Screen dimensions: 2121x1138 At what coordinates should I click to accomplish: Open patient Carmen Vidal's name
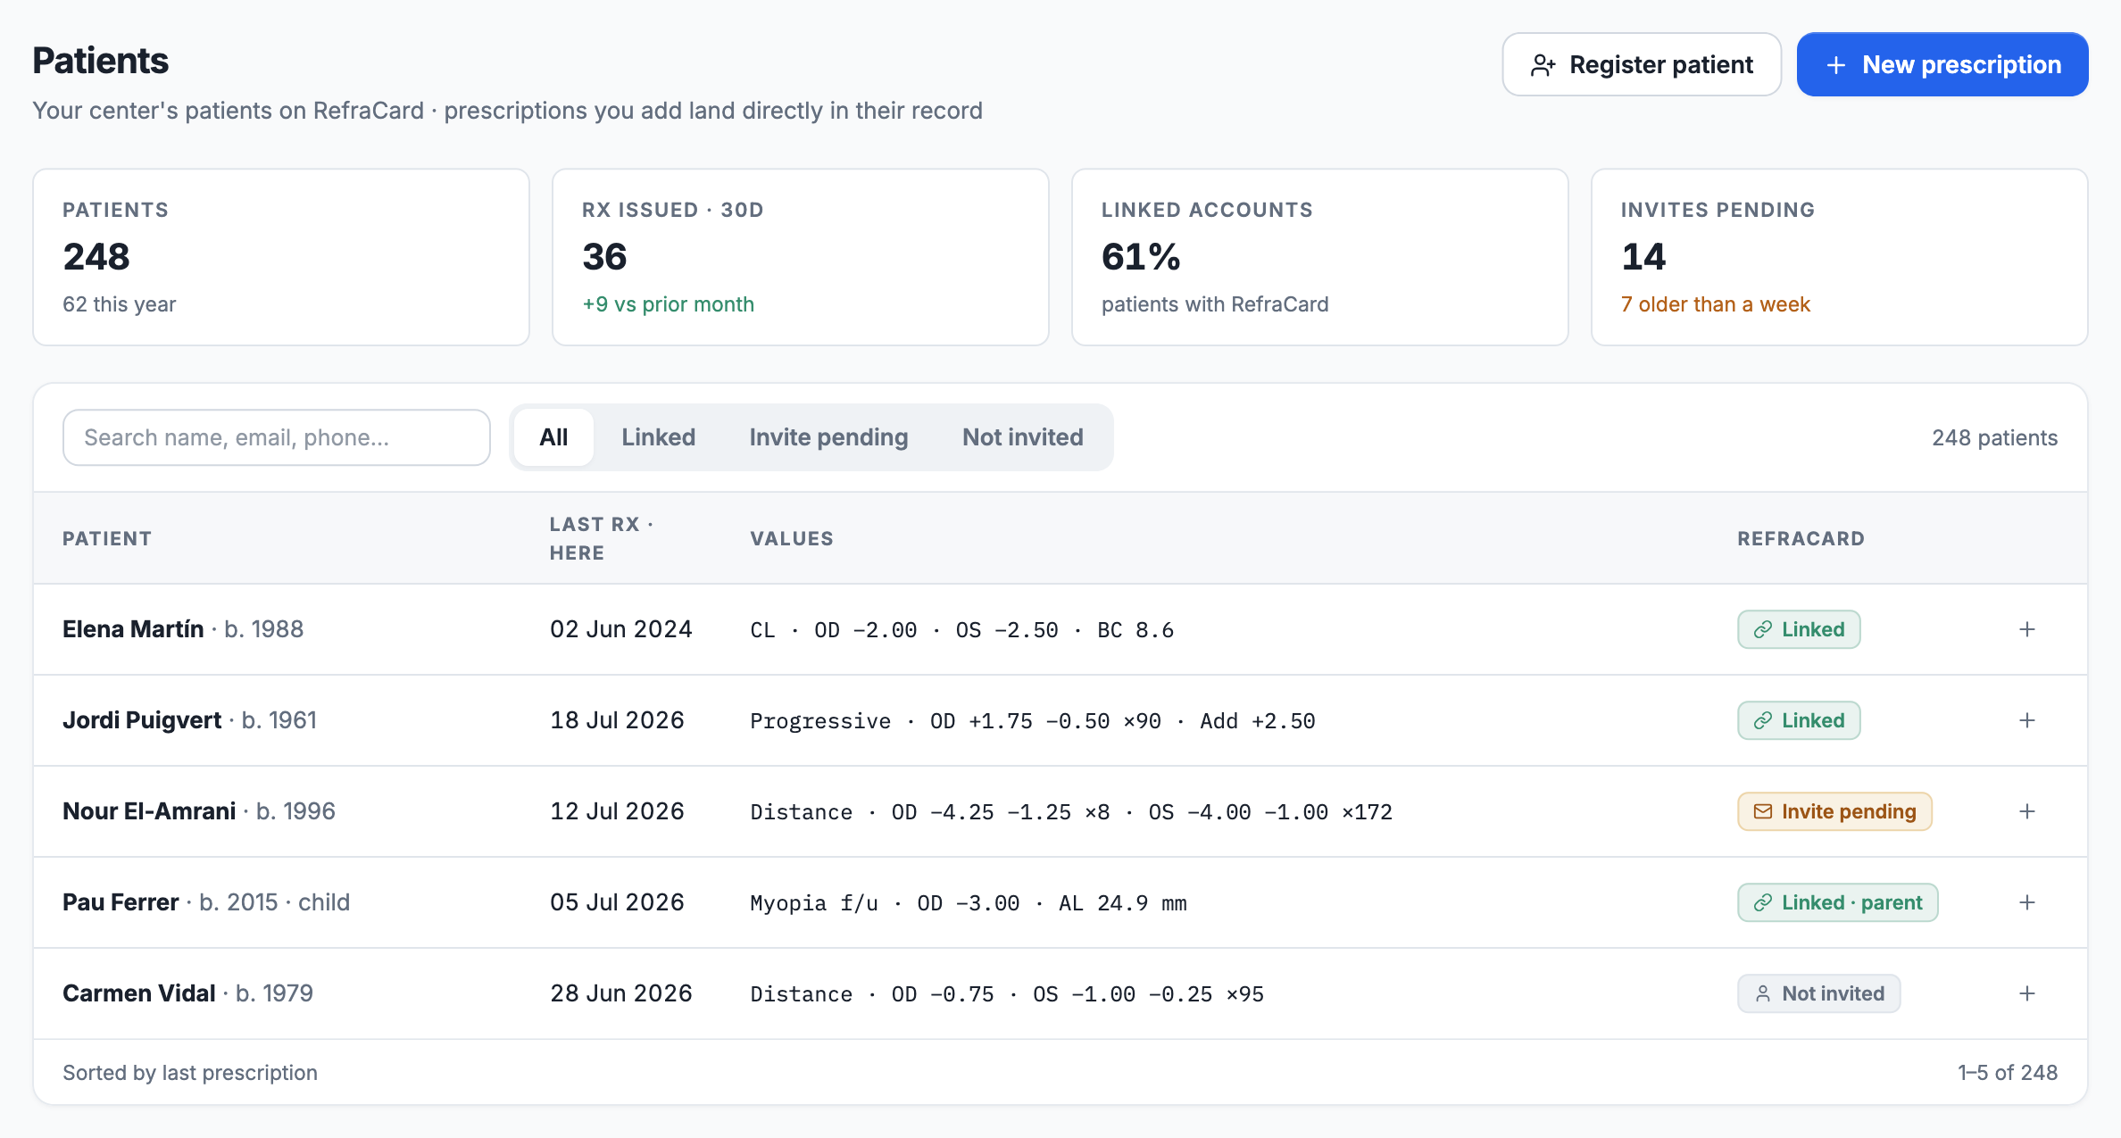(139, 993)
